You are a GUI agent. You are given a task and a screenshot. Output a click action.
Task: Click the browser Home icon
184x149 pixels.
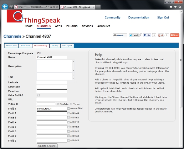[171, 7]
